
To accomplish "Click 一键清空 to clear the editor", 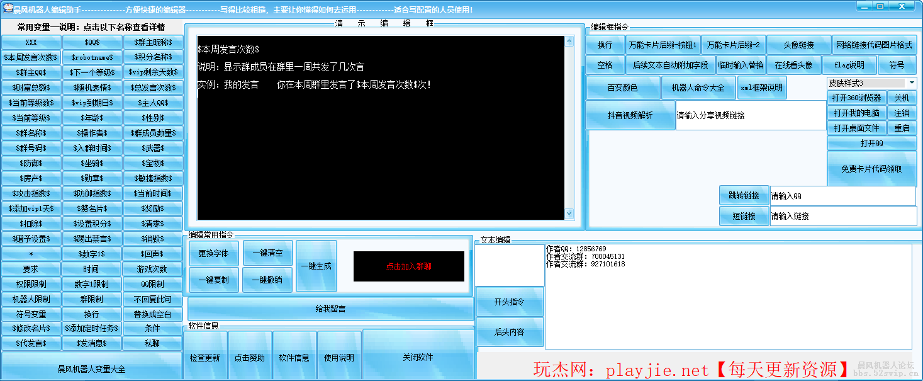I will (x=267, y=252).
